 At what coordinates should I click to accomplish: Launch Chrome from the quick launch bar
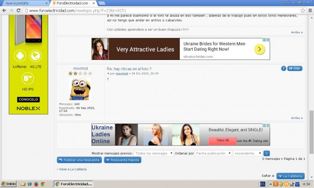pos(43,184)
